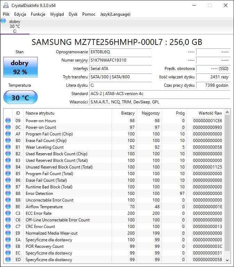Click the Próg column header

click(174, 113)
